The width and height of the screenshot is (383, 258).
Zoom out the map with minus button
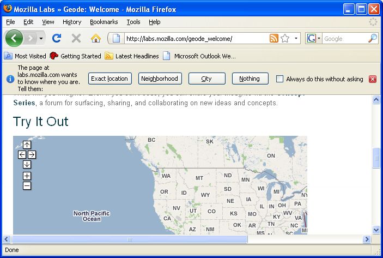(27, 185)
